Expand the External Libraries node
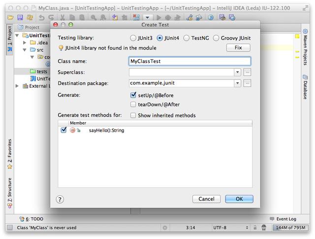Screen dimensions: 315x239 coord(17,86)
